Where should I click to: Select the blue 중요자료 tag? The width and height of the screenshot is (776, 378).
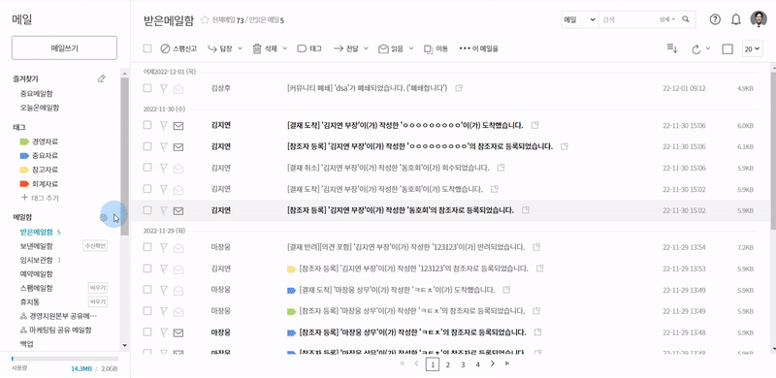coord(39,155)
